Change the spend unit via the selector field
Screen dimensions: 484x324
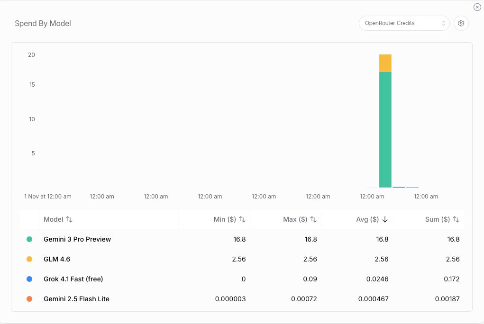coord(404,23)
